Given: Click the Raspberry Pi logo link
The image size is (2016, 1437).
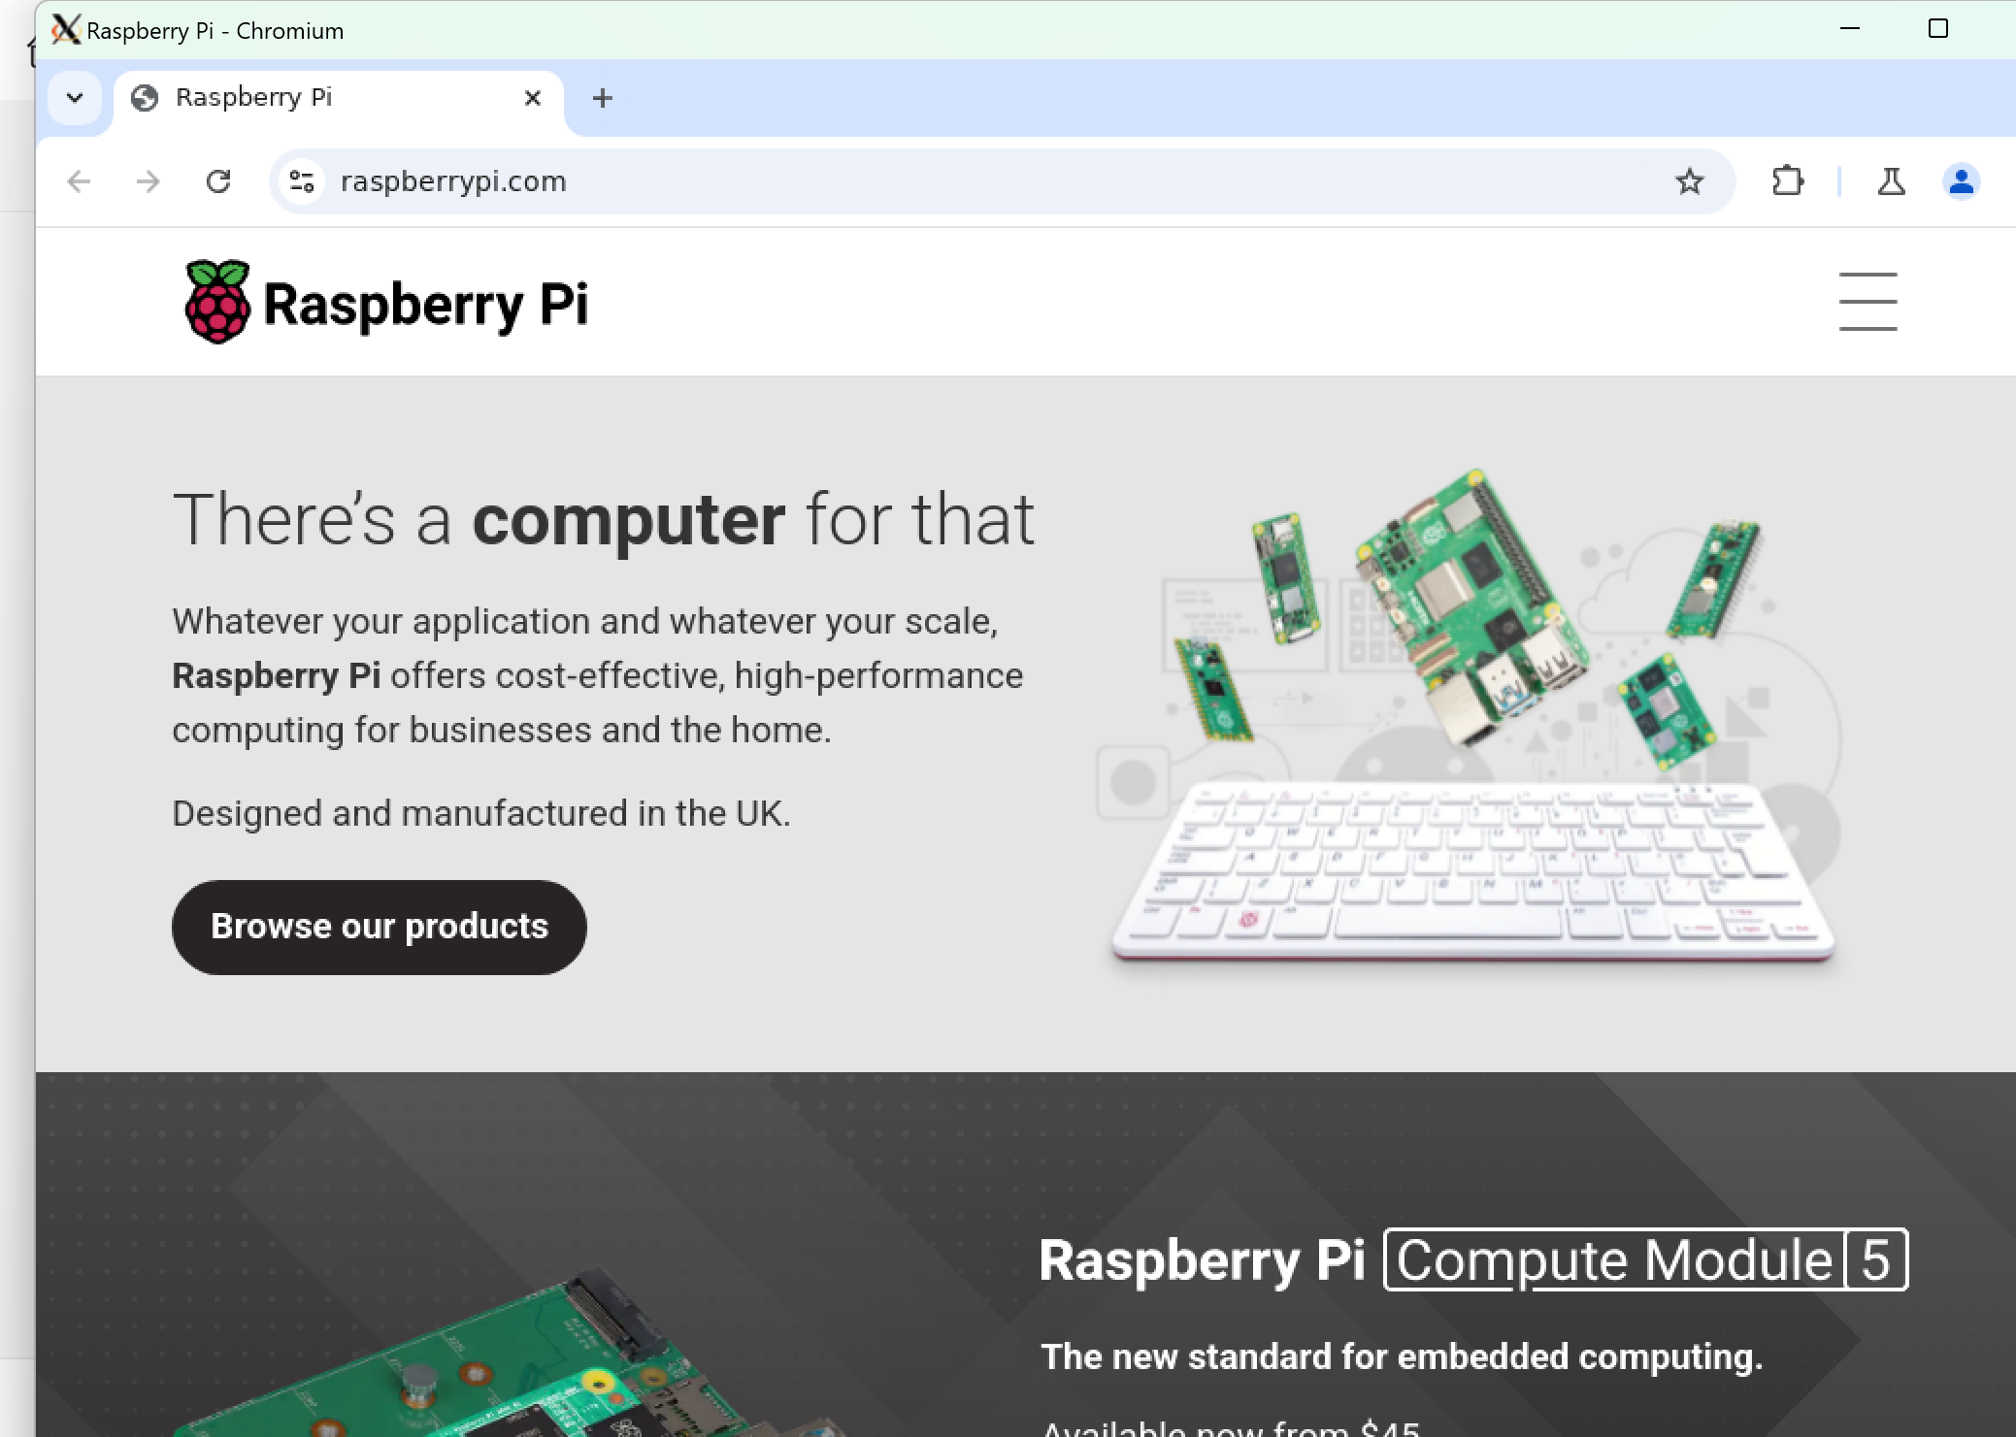Looking at the screenshot, I should [x=386, y=303].
